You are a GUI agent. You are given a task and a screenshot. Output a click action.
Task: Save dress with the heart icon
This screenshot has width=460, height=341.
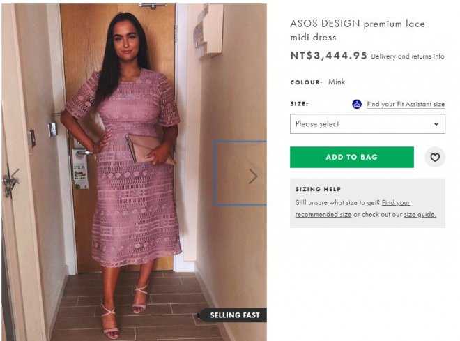point(435,158)
